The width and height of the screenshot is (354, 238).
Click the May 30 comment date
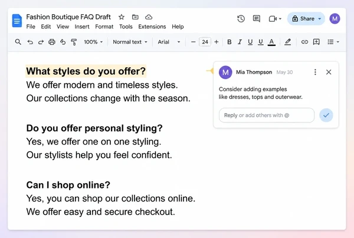(284, 72)
